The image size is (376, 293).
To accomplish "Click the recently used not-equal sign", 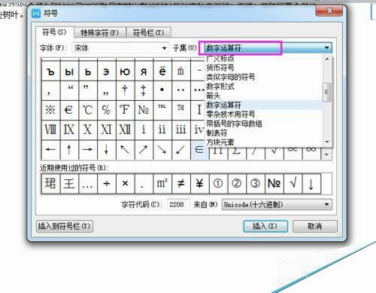I will [180, 184].
